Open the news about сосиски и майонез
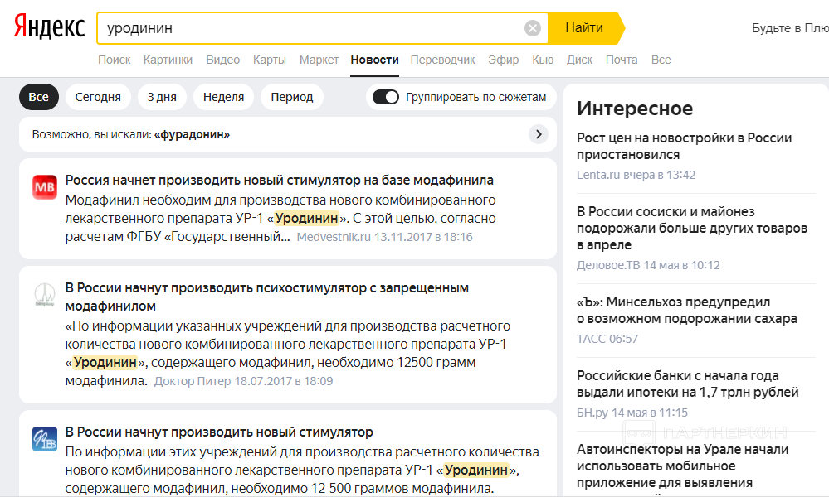Screen dimensions: 829x497 pyautogui.click(x=692, y=228)
